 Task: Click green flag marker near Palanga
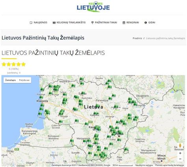[x=41, y=97]
